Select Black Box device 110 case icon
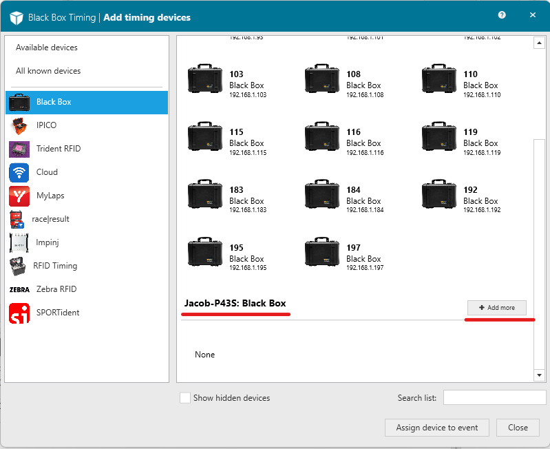The width and height of the screenshot is (550, 449). [x=439, y=79]
